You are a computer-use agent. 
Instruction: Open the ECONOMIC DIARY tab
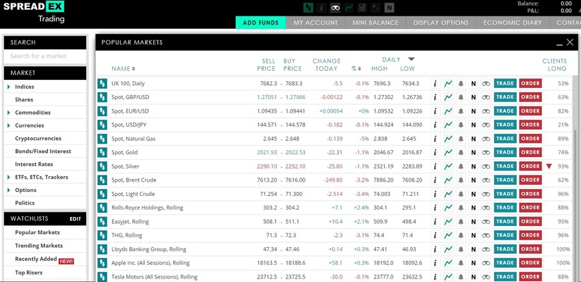click(513, 23)
